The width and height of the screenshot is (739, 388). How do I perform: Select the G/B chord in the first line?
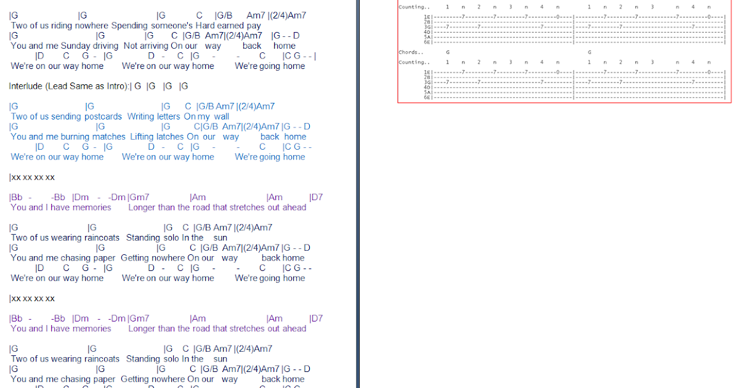tap(224, 15)
